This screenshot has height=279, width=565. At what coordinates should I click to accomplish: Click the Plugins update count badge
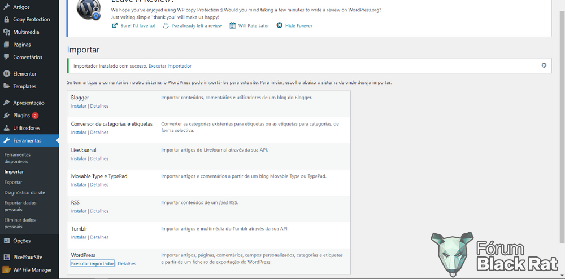(x=35, y=116)
